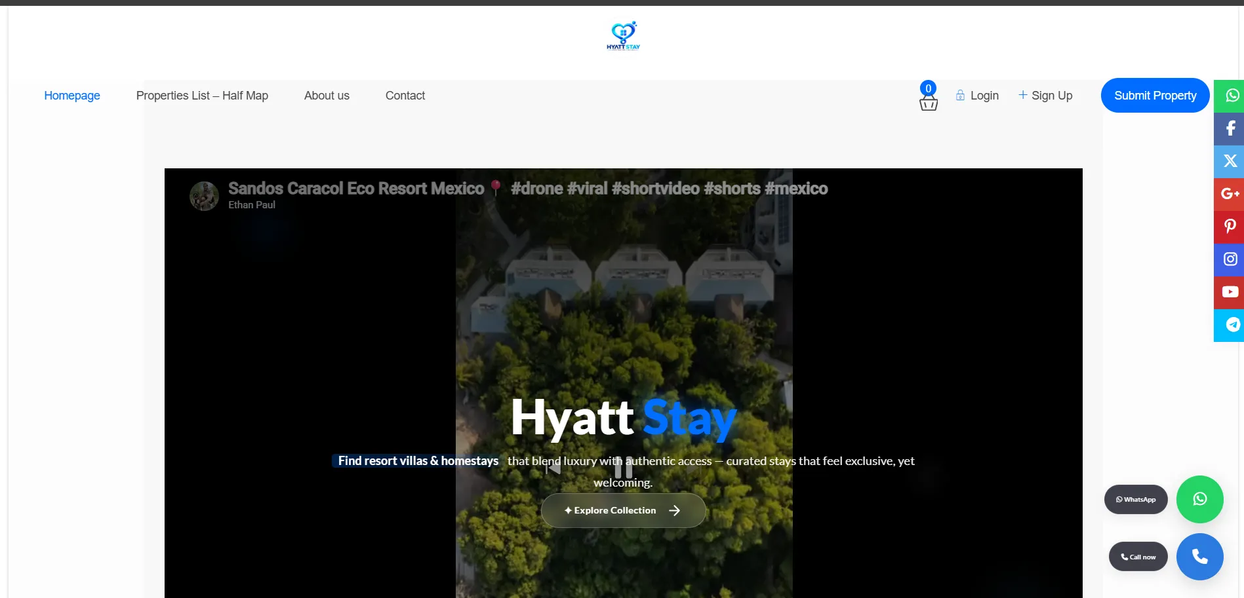Open the Telegram sidebar icon

click(1230, 325)
